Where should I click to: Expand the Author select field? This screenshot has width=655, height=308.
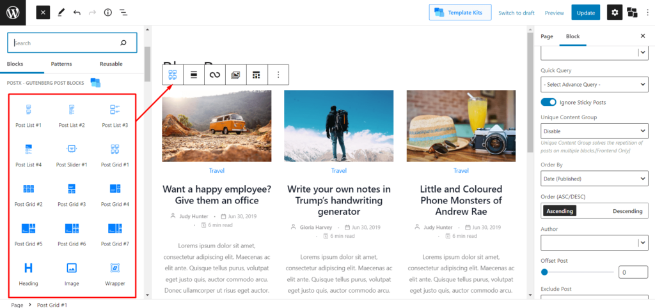(594, 243)
